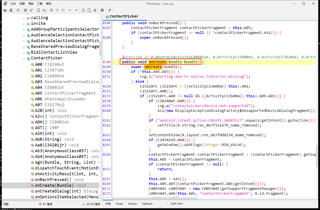Expand the AddGroupParticipantsSelector class node
The image size is (320, 210).
click(24, 29)
